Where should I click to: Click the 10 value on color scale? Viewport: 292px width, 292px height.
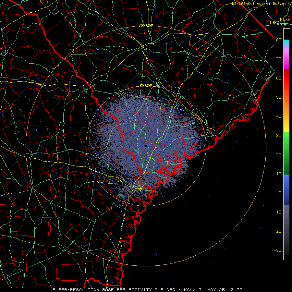pyautogui.click(x=279, y=174)
